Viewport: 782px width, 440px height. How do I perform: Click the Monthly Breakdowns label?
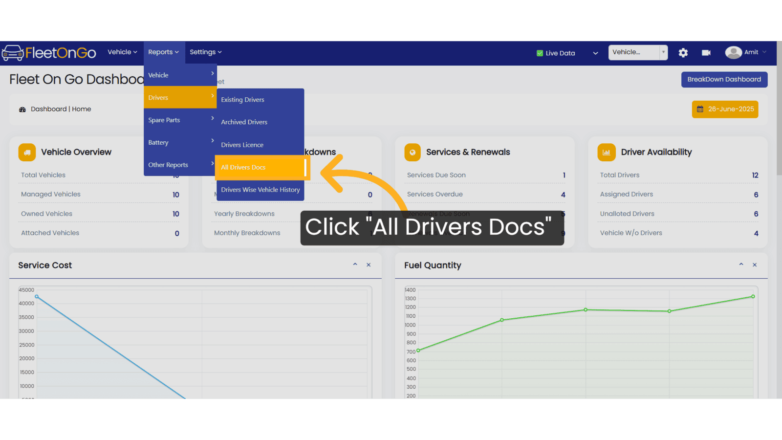tap(247, 233)
